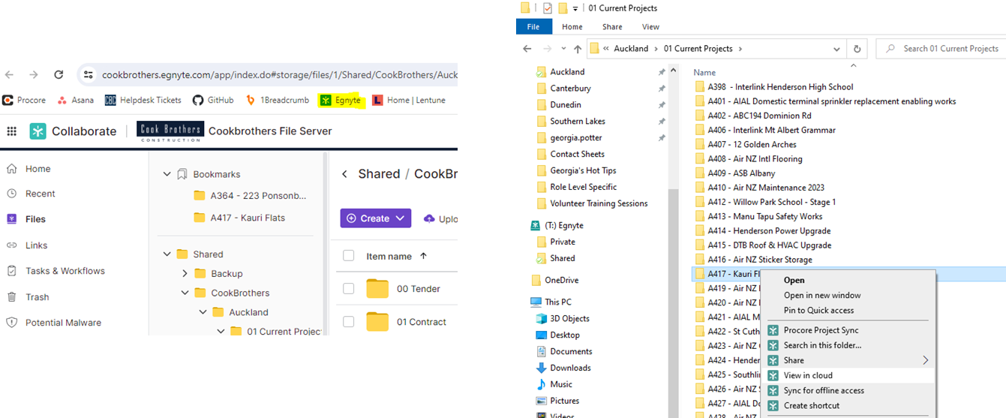
Task: Open the 00 Tender folder
Action: 419,289
